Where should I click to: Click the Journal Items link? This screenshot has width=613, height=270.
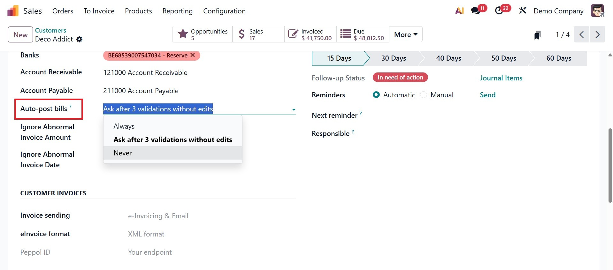[501, 78]
